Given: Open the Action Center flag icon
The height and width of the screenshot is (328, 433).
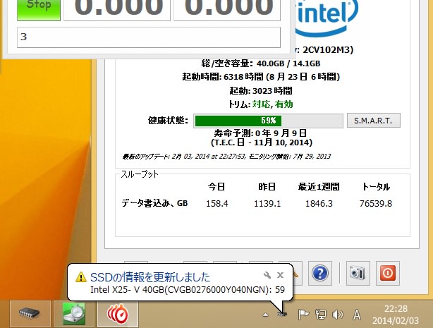Looking at the screenshot, I should (303, 315).
